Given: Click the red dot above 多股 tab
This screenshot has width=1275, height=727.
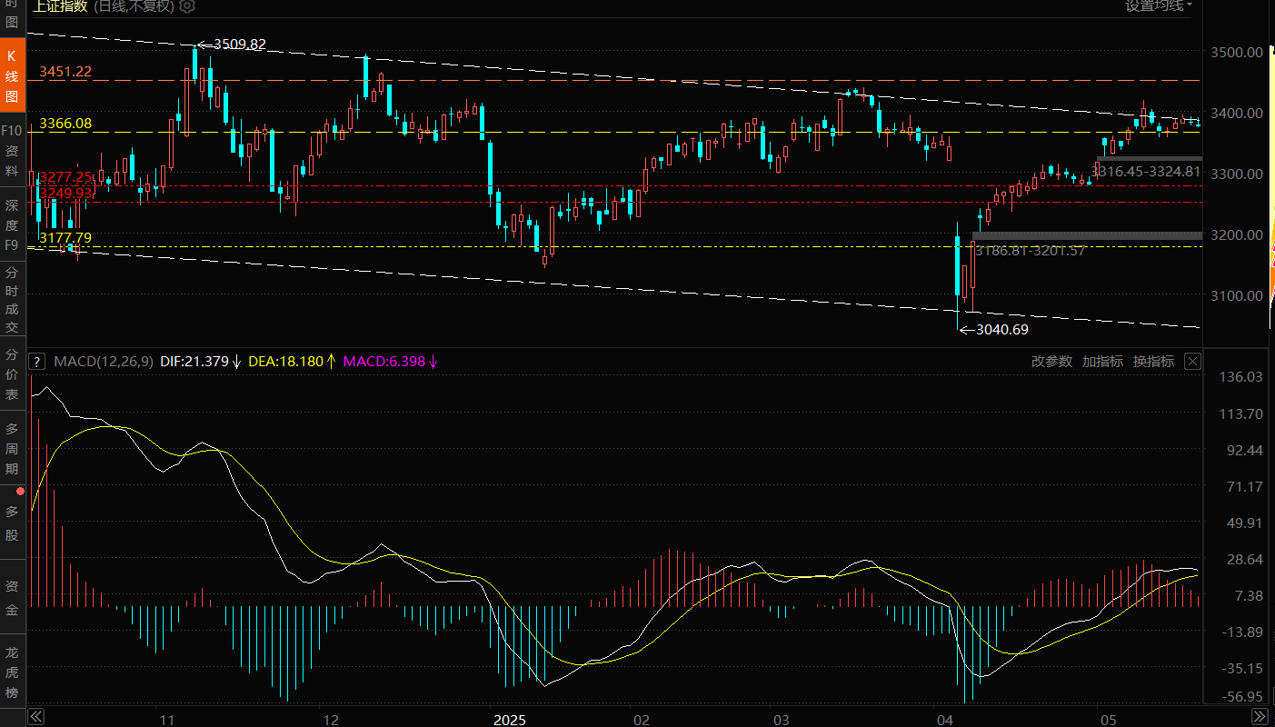Looking at the screenshot, I should coord(20,491).
